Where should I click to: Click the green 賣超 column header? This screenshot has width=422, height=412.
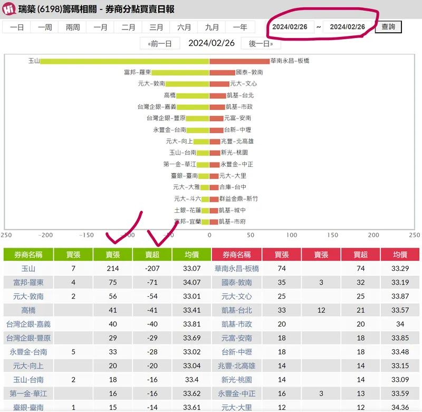point(152,255)
